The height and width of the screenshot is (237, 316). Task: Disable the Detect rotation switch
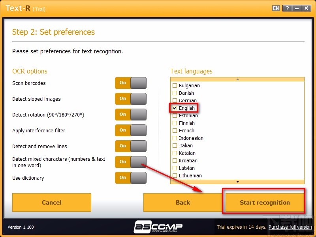pyautogui.click(x=131, y=115)
